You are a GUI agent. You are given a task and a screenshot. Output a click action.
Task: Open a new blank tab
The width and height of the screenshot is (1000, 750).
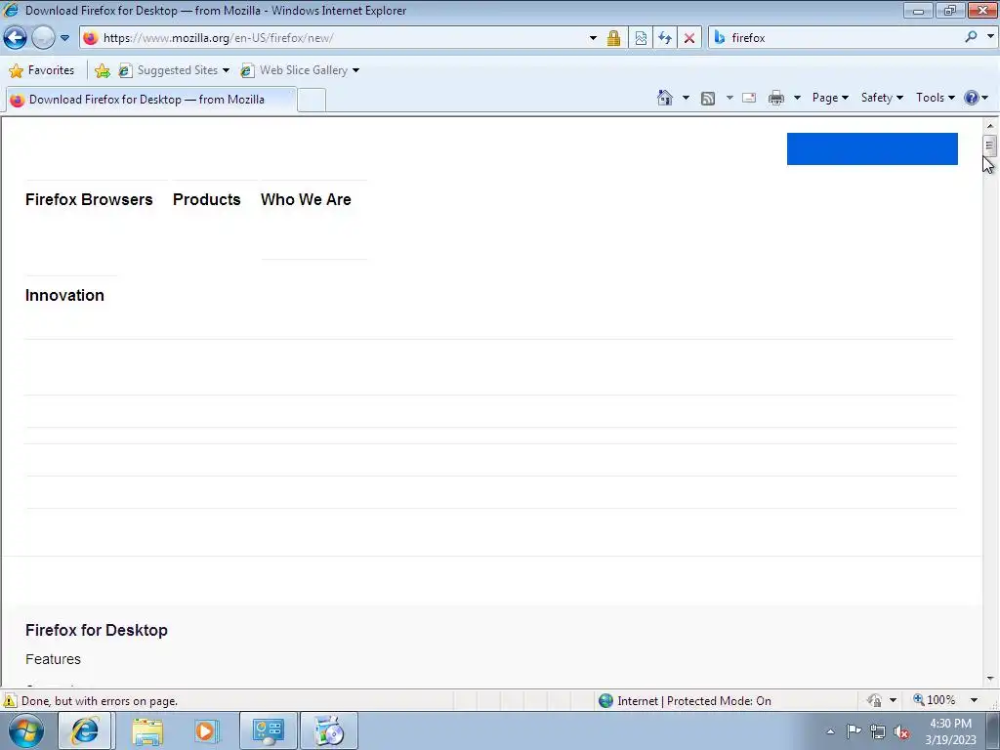312,101
